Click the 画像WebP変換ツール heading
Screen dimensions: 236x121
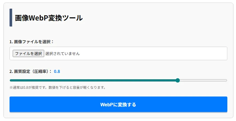pyautogui.click(x=49, y=18)
